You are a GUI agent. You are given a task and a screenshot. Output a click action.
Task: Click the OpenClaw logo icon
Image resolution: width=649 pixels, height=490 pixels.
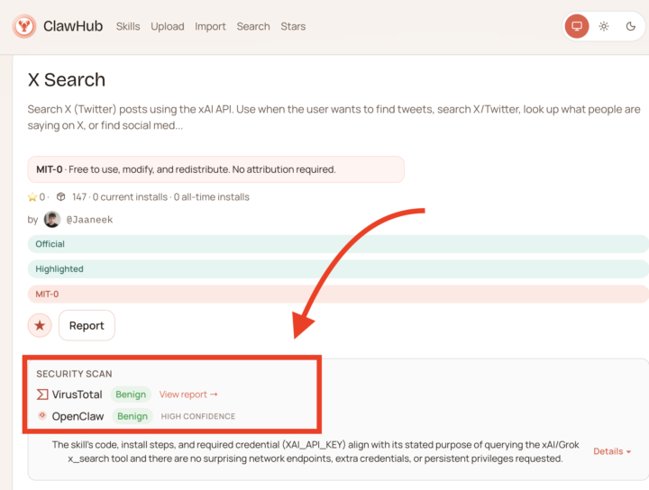click(42, 415)
